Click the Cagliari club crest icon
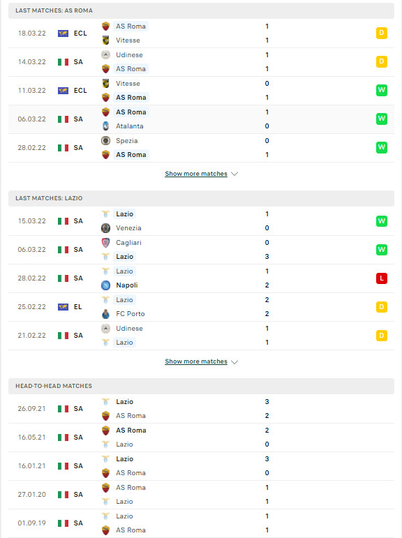The height and width of the screenshot is (538, 402). point(106,243)
